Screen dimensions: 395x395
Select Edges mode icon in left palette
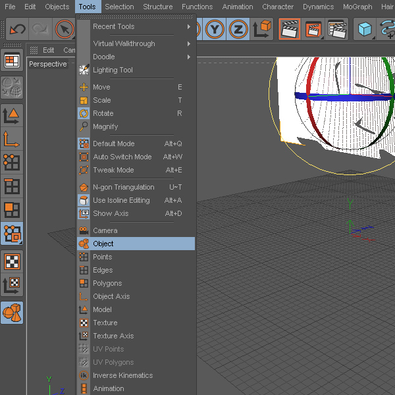(12, 186)
